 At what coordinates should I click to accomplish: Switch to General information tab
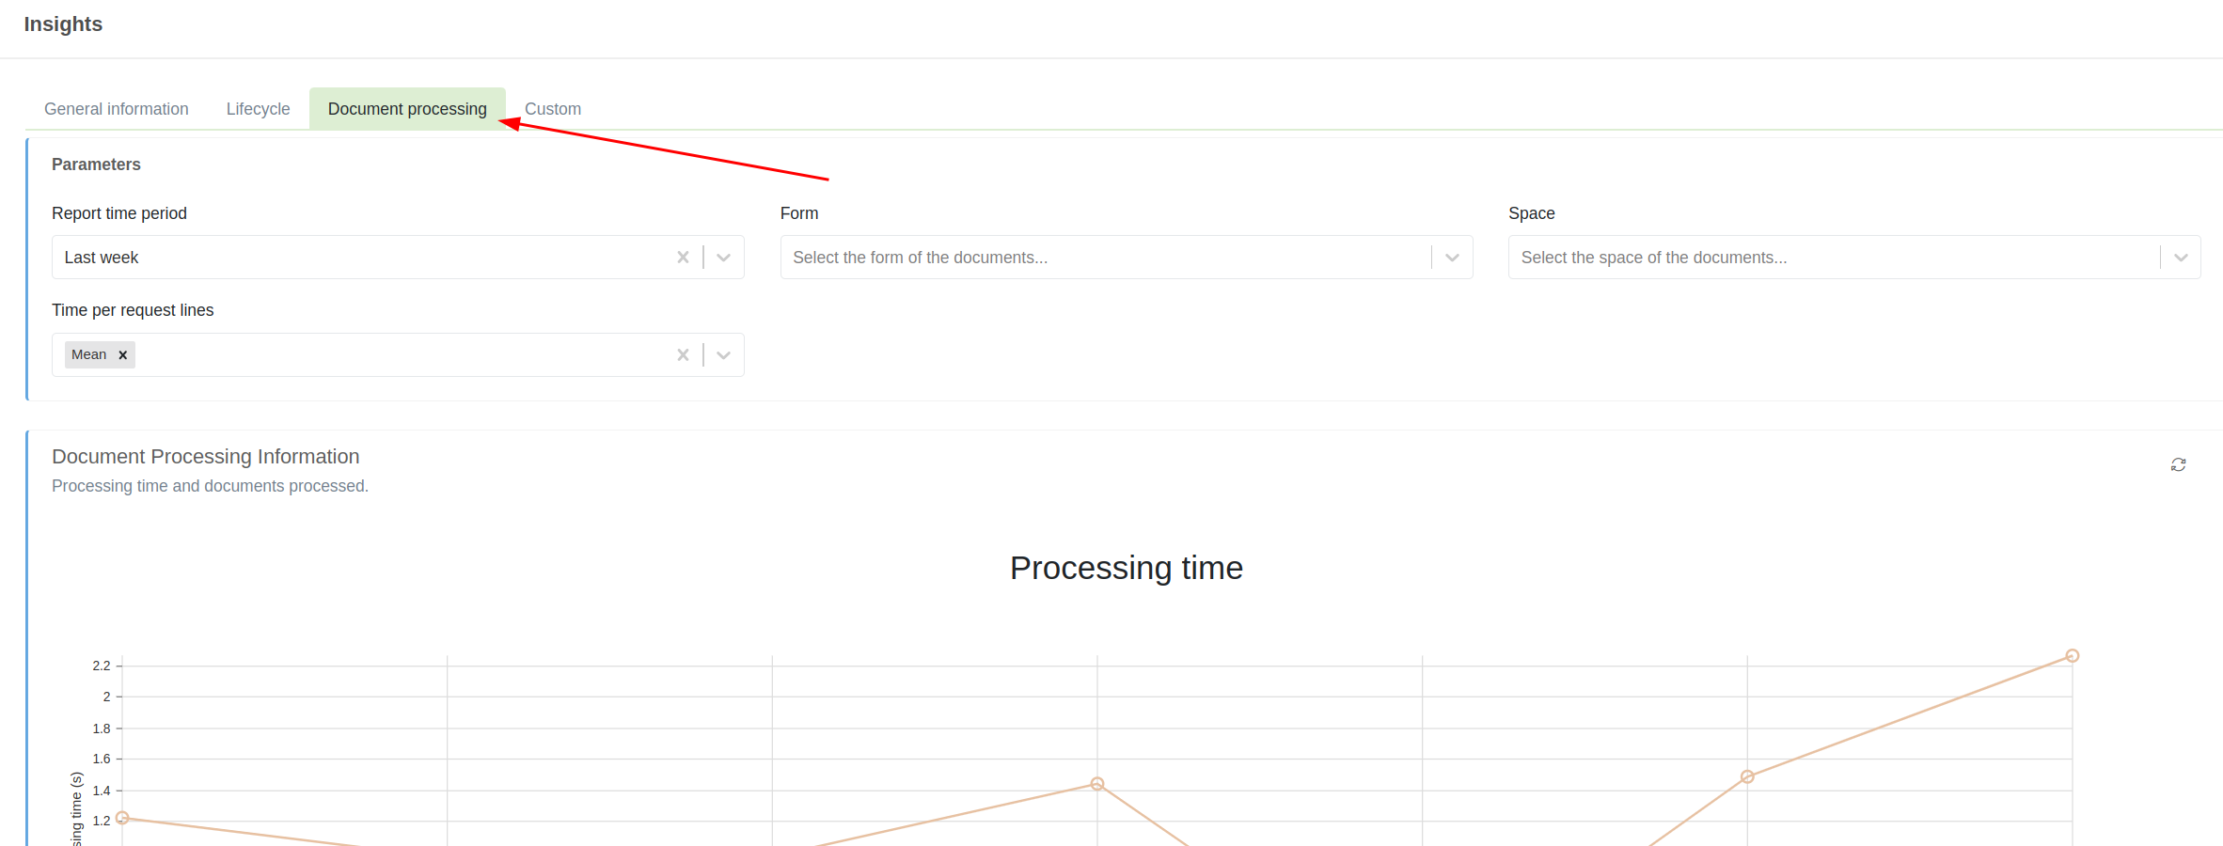pyautogui.click(x=117, y=109)
